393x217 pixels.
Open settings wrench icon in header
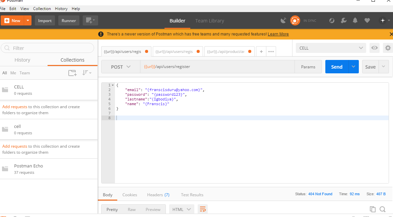click(x=344, y=20)
